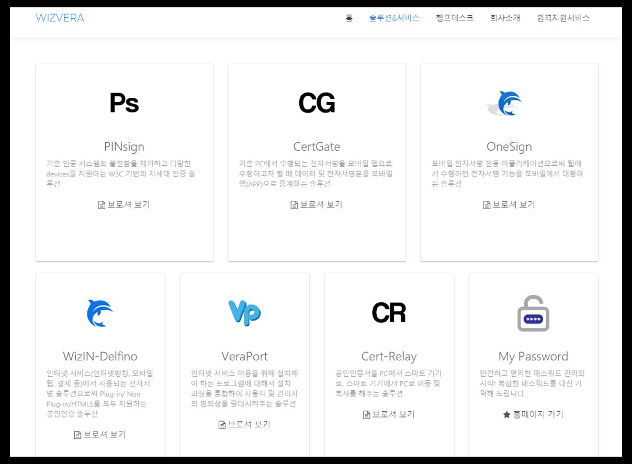
Task: Click the VeraPort description about 설치 과정 통합
Action: (244, 389)
